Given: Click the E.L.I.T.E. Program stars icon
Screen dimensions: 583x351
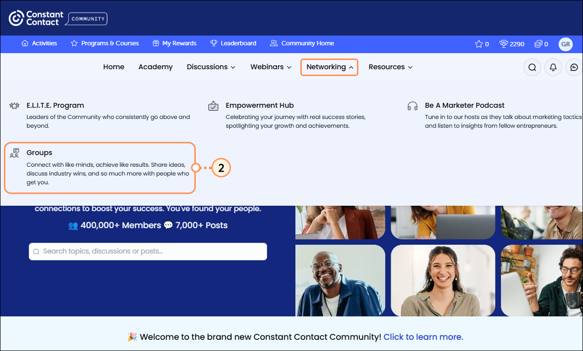Looking at the screenshot, I should (x=14, y=106).
